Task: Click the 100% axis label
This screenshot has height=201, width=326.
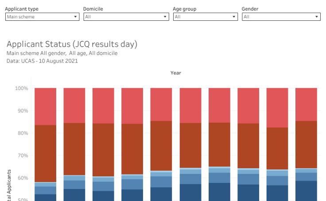Action: point(22,89)
